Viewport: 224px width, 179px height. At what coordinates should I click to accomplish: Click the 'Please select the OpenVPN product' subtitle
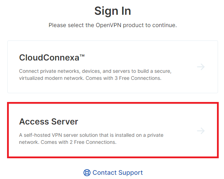pyautogui.click(x=112, y=25)
